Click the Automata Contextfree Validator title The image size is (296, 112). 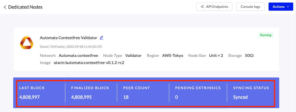click(x=68, y=38)
